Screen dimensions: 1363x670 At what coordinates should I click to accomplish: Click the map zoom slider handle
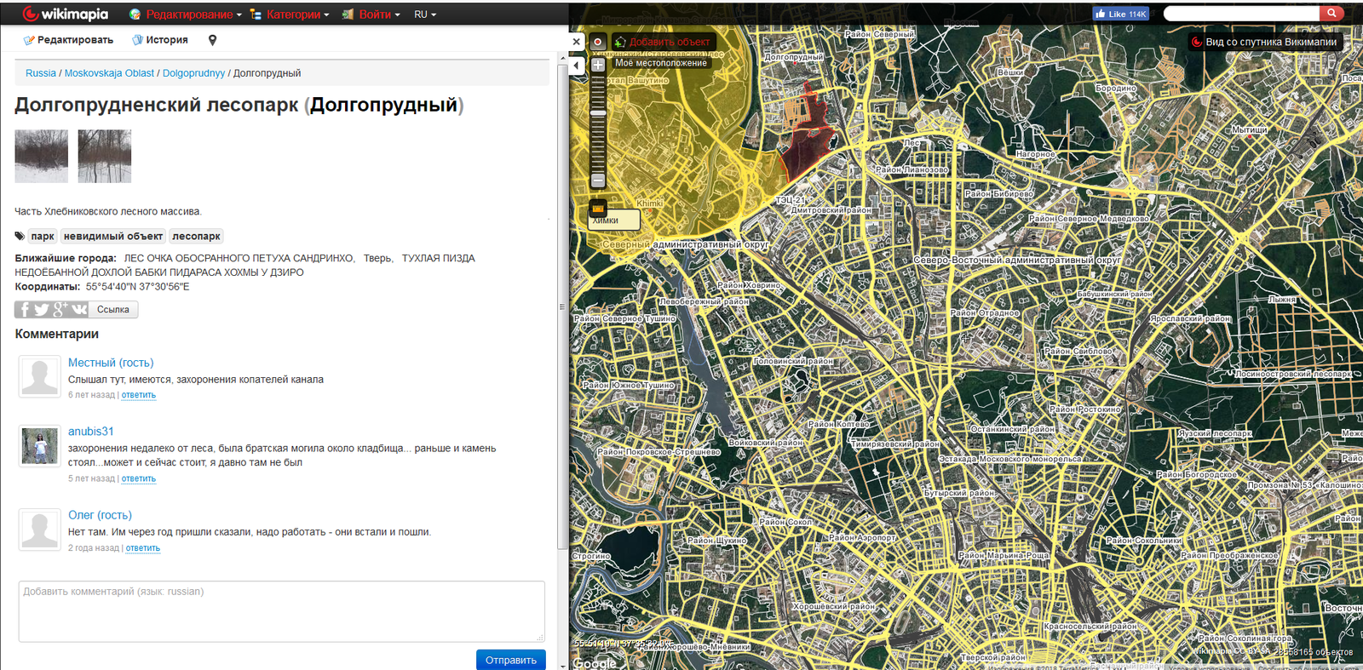[x=598, y=112]
